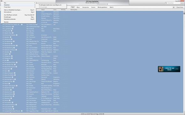Select the Norma Jean row
This screenshot has height=115, width=185.
coord(92,88)
